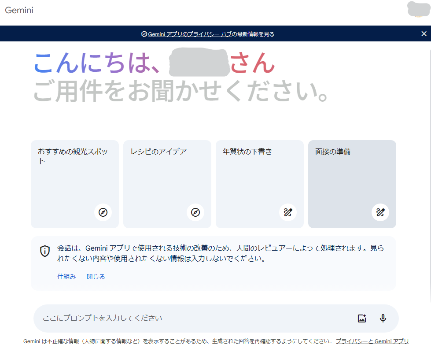The image size is (431, 348).
Task: Click 閉じる to hide the reviewer notice
Action: point(96,277)
